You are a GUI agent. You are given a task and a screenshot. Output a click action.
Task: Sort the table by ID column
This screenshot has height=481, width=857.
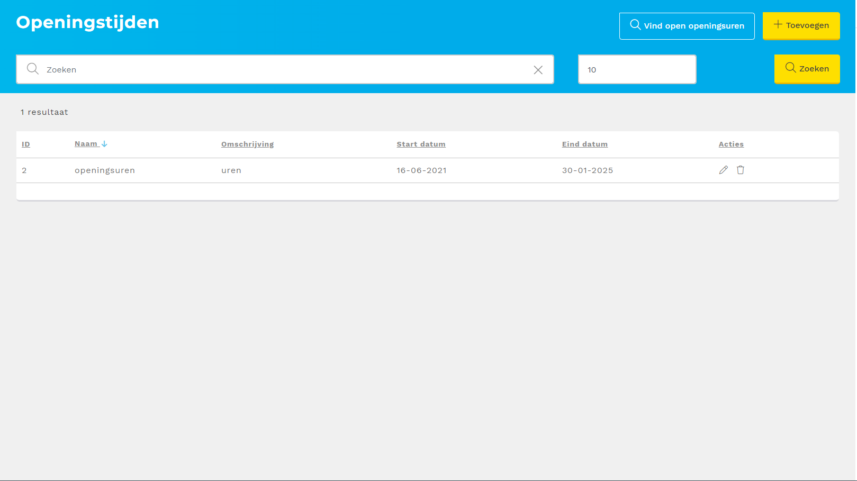pos(26,144)
